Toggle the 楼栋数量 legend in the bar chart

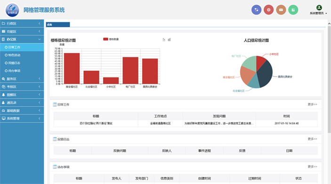pos(111,39)
